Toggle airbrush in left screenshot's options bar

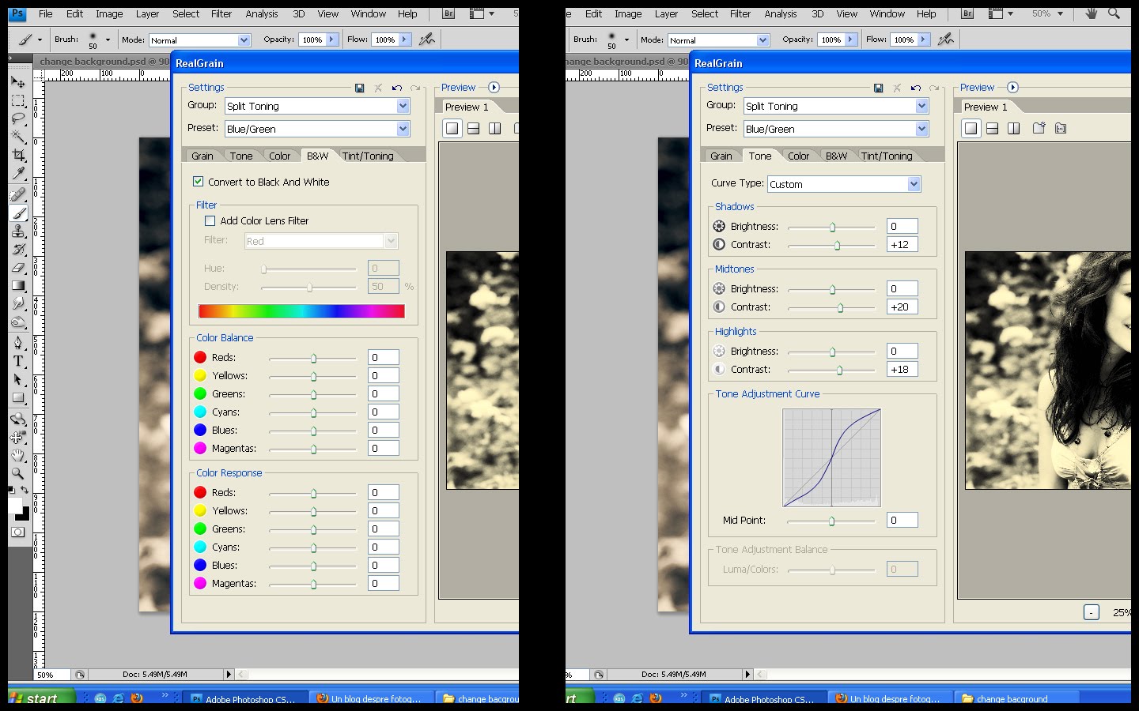click(427, 39)
